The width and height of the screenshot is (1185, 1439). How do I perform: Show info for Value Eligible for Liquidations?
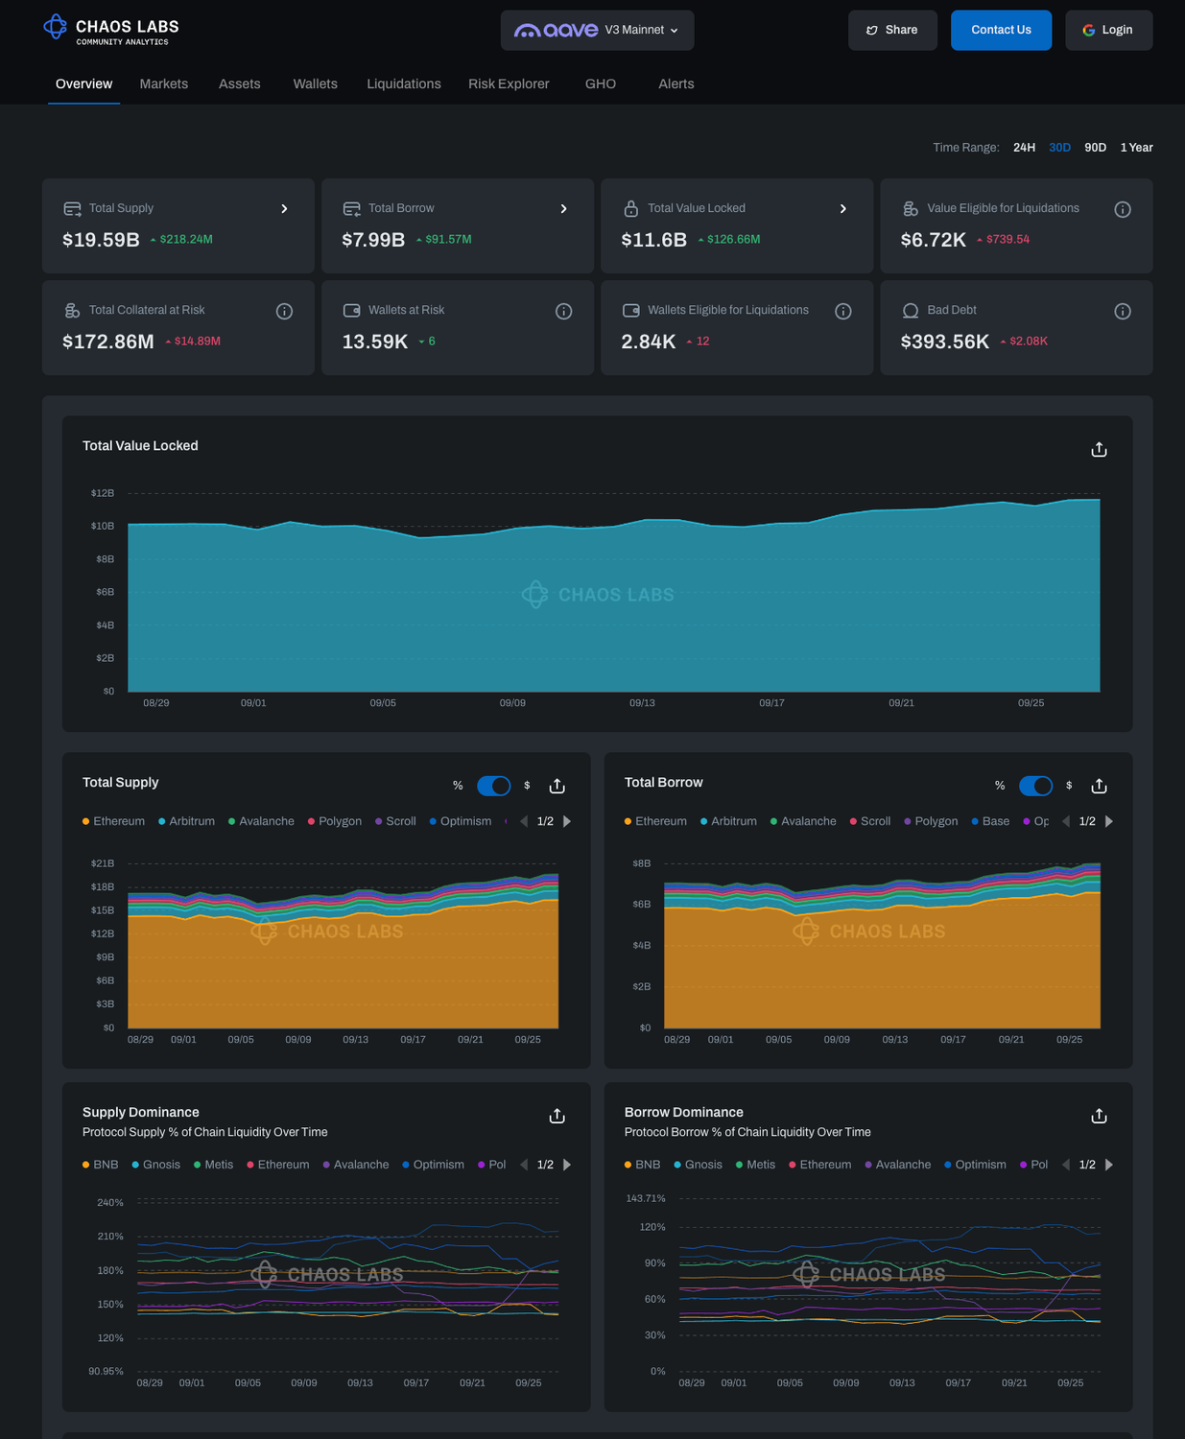click(1122, 210)
